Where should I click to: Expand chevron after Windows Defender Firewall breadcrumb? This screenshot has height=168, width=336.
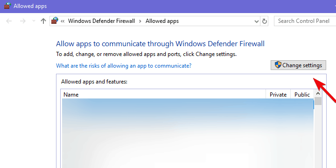tap(140, 21)
